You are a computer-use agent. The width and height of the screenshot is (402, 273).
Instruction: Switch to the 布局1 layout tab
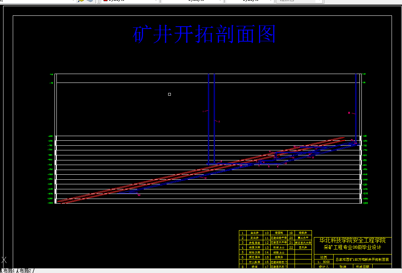9,270
